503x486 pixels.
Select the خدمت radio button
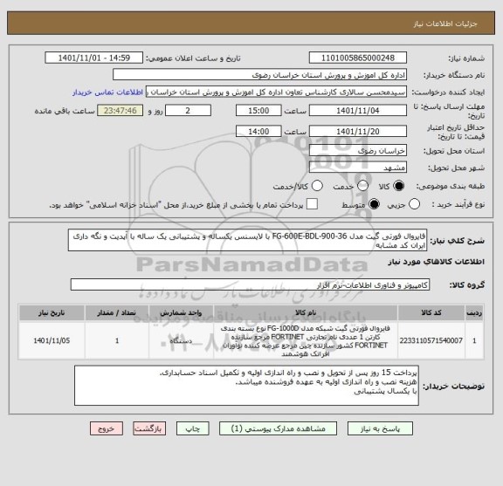pos(362,186)
